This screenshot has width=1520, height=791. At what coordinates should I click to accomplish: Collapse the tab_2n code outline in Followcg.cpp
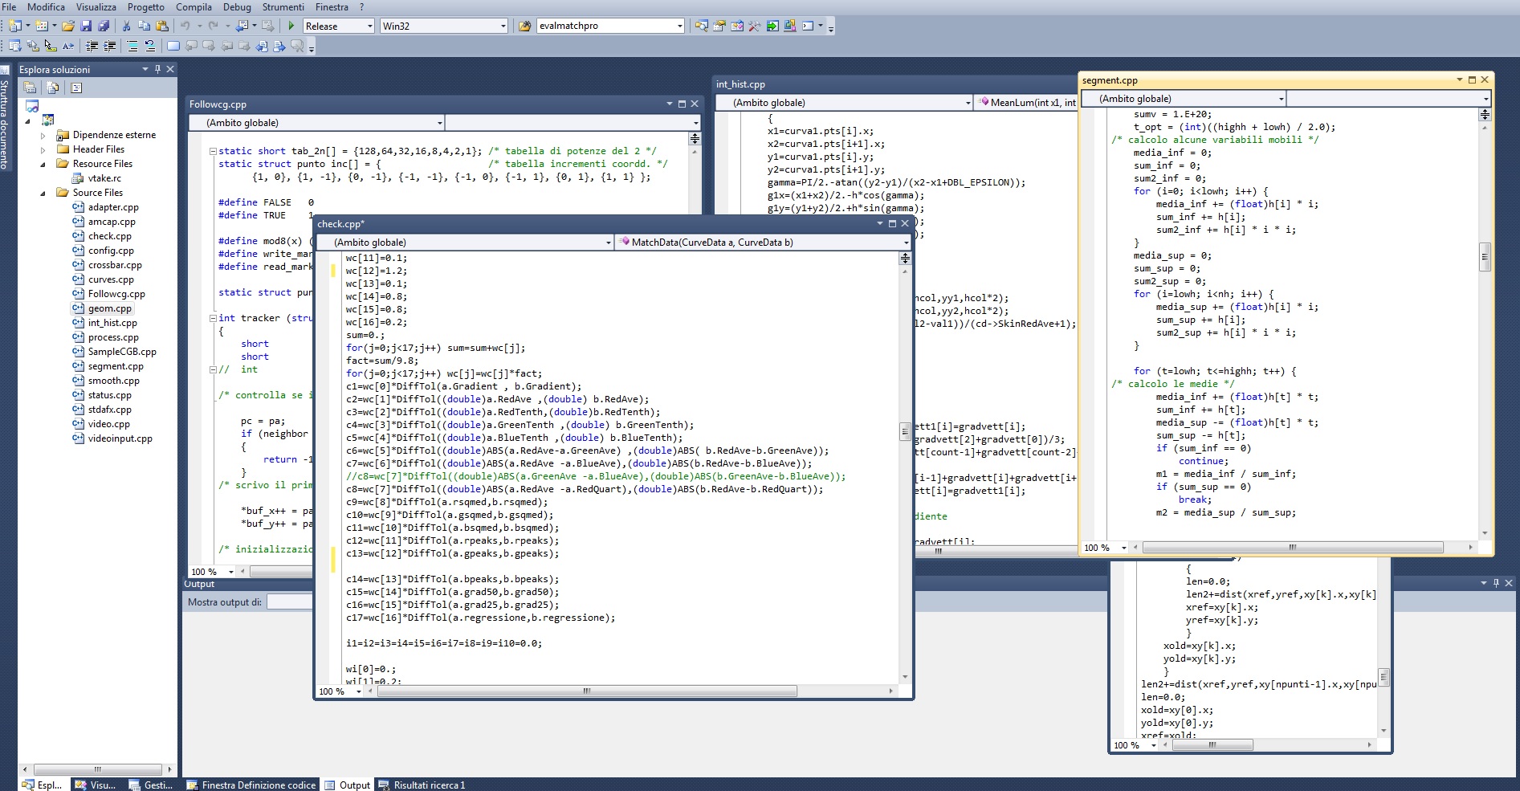[x=213, y=151]
